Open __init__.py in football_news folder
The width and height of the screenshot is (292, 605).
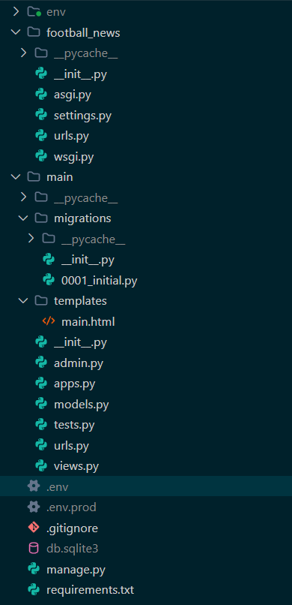coord(80,74)
